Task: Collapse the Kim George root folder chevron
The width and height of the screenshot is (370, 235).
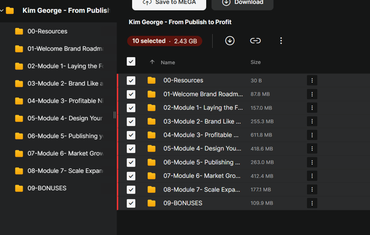Action: pos(2,11)
